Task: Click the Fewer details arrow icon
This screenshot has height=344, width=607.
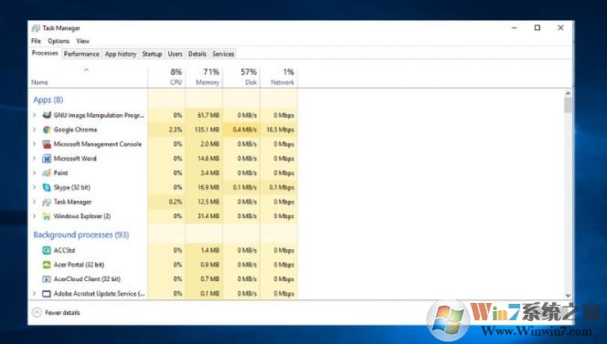Action: (37, 312)
